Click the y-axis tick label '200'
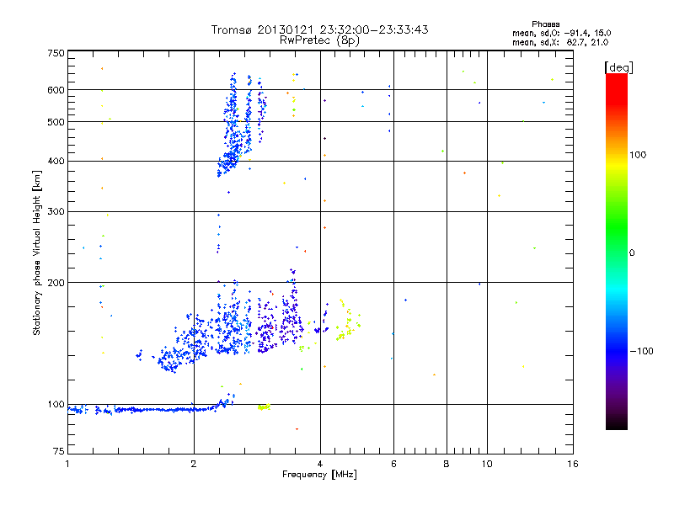 tap(56, 283)
